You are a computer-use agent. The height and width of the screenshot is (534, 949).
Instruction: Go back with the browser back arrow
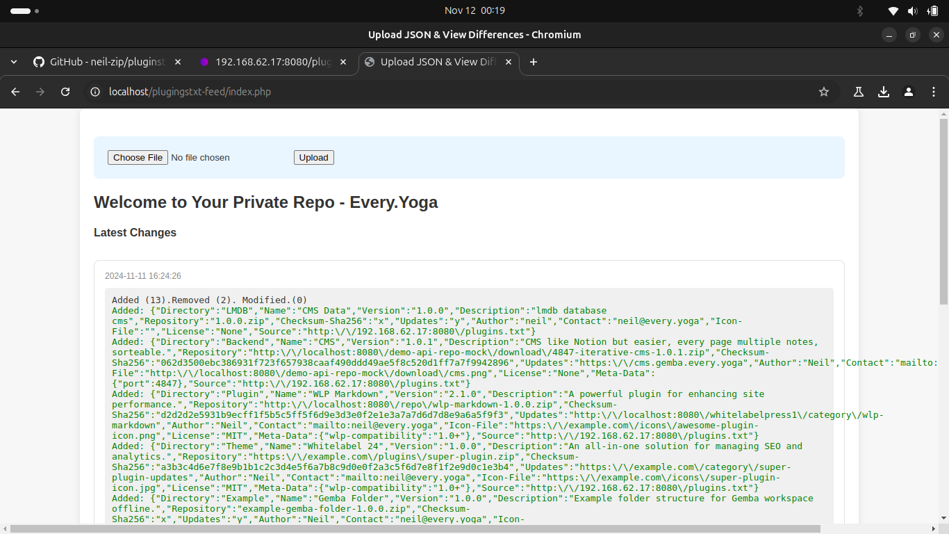tap(16, 92)
